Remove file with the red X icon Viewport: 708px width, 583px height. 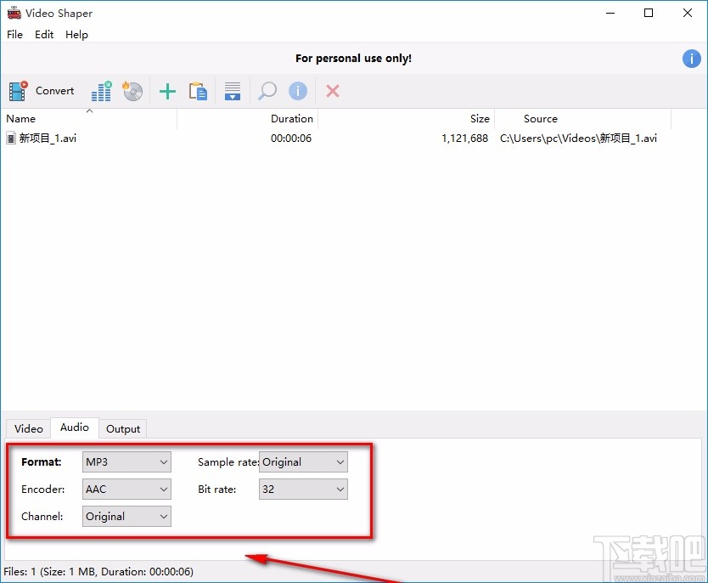[x=333, y=91]
